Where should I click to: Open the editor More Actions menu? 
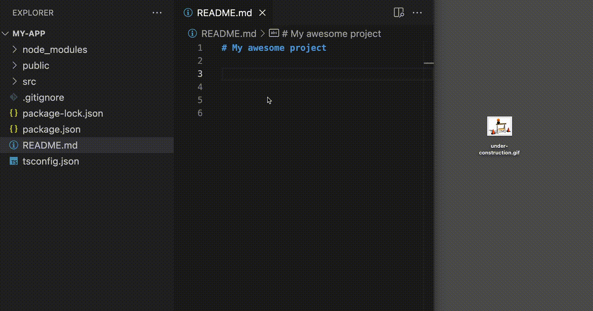[417, 12]
